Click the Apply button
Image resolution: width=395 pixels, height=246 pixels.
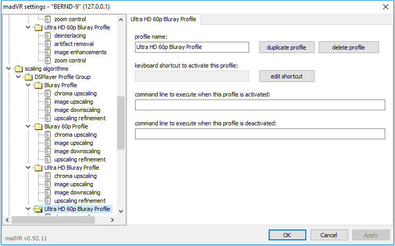coord(371,235)
